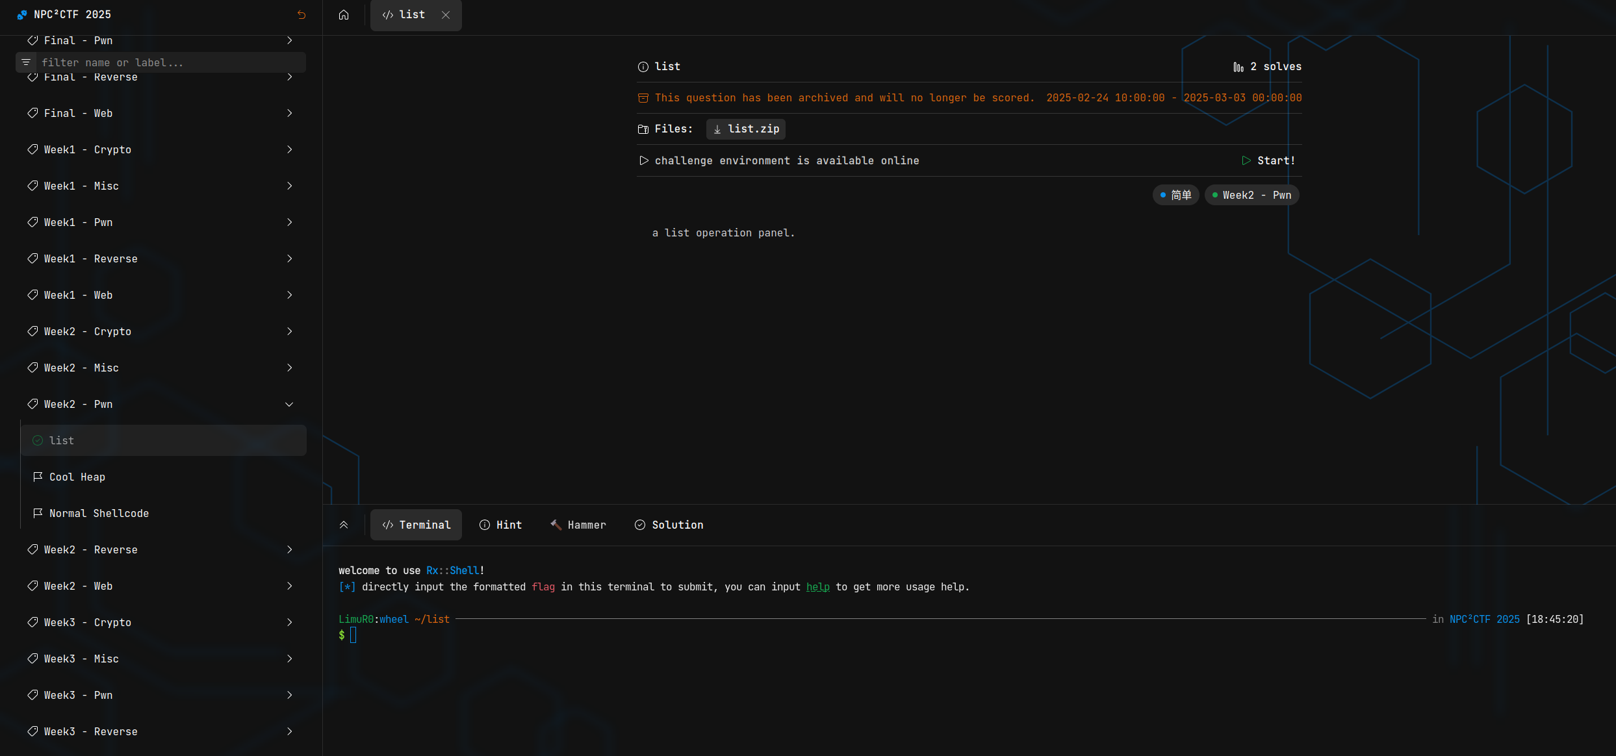Select the Normal Shellcode challenge

99,514
